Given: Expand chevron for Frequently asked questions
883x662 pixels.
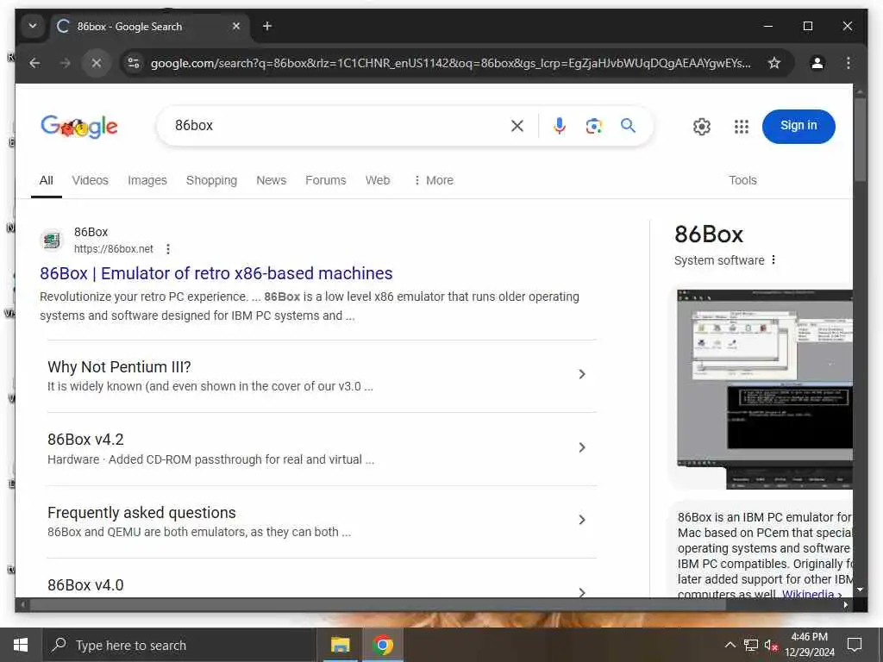Looking at the screenshot, I should point(582,520).
